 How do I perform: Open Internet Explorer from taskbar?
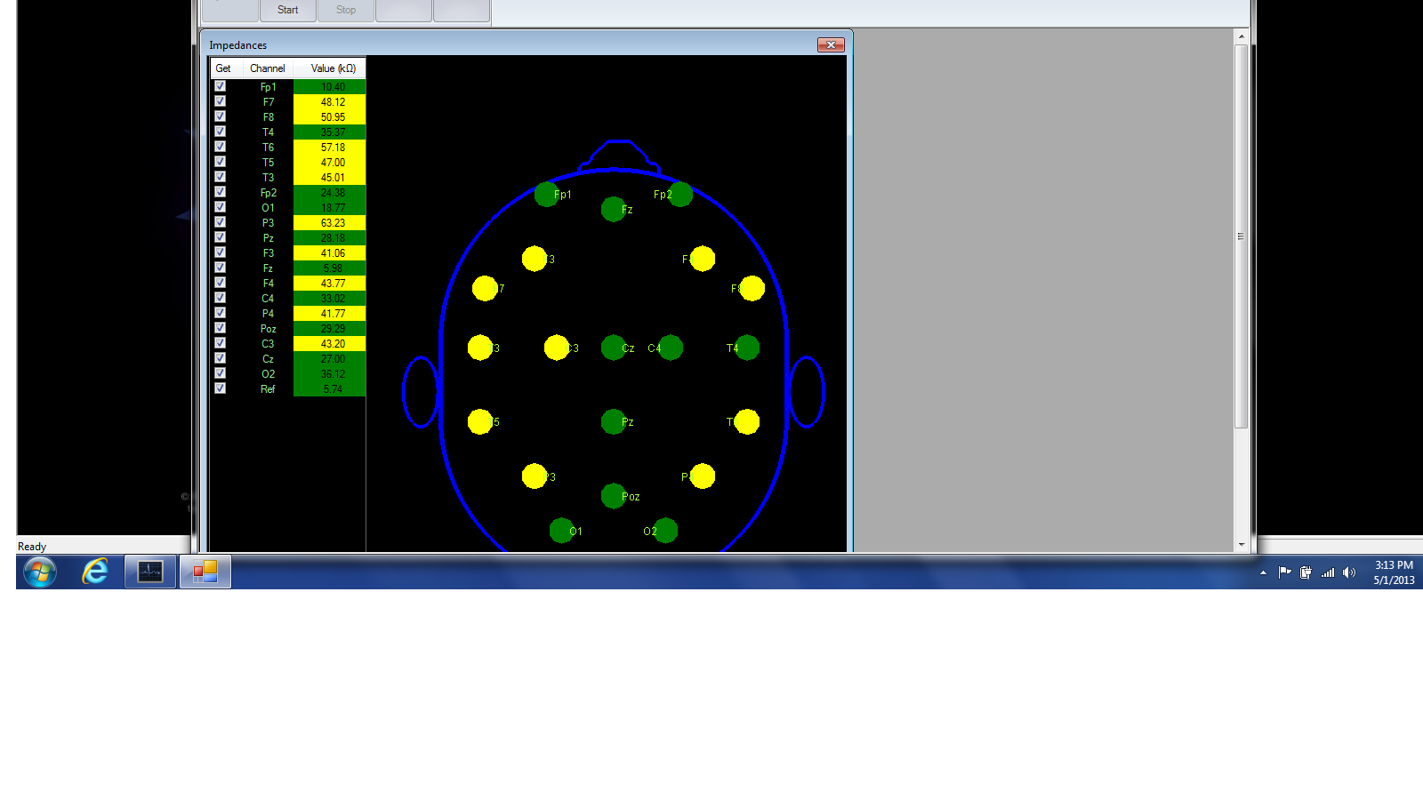tap(95, 572)
